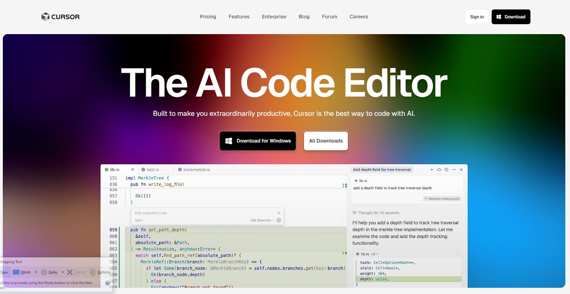The width and height of the screenshot is (570, 294).
Task: Click Download for Windows button
Action: pyautogui.click(x=258, y=141)
